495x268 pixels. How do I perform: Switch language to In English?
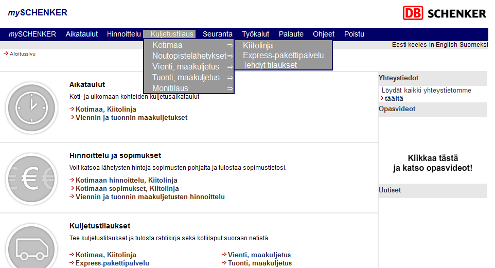443,45
